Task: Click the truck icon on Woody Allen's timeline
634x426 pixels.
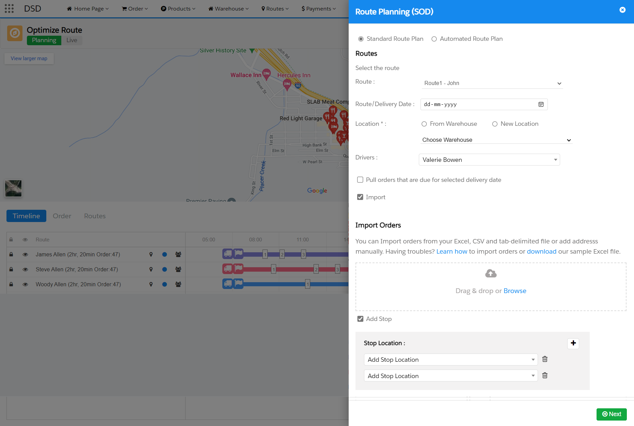Action: [x=227, y=284]
